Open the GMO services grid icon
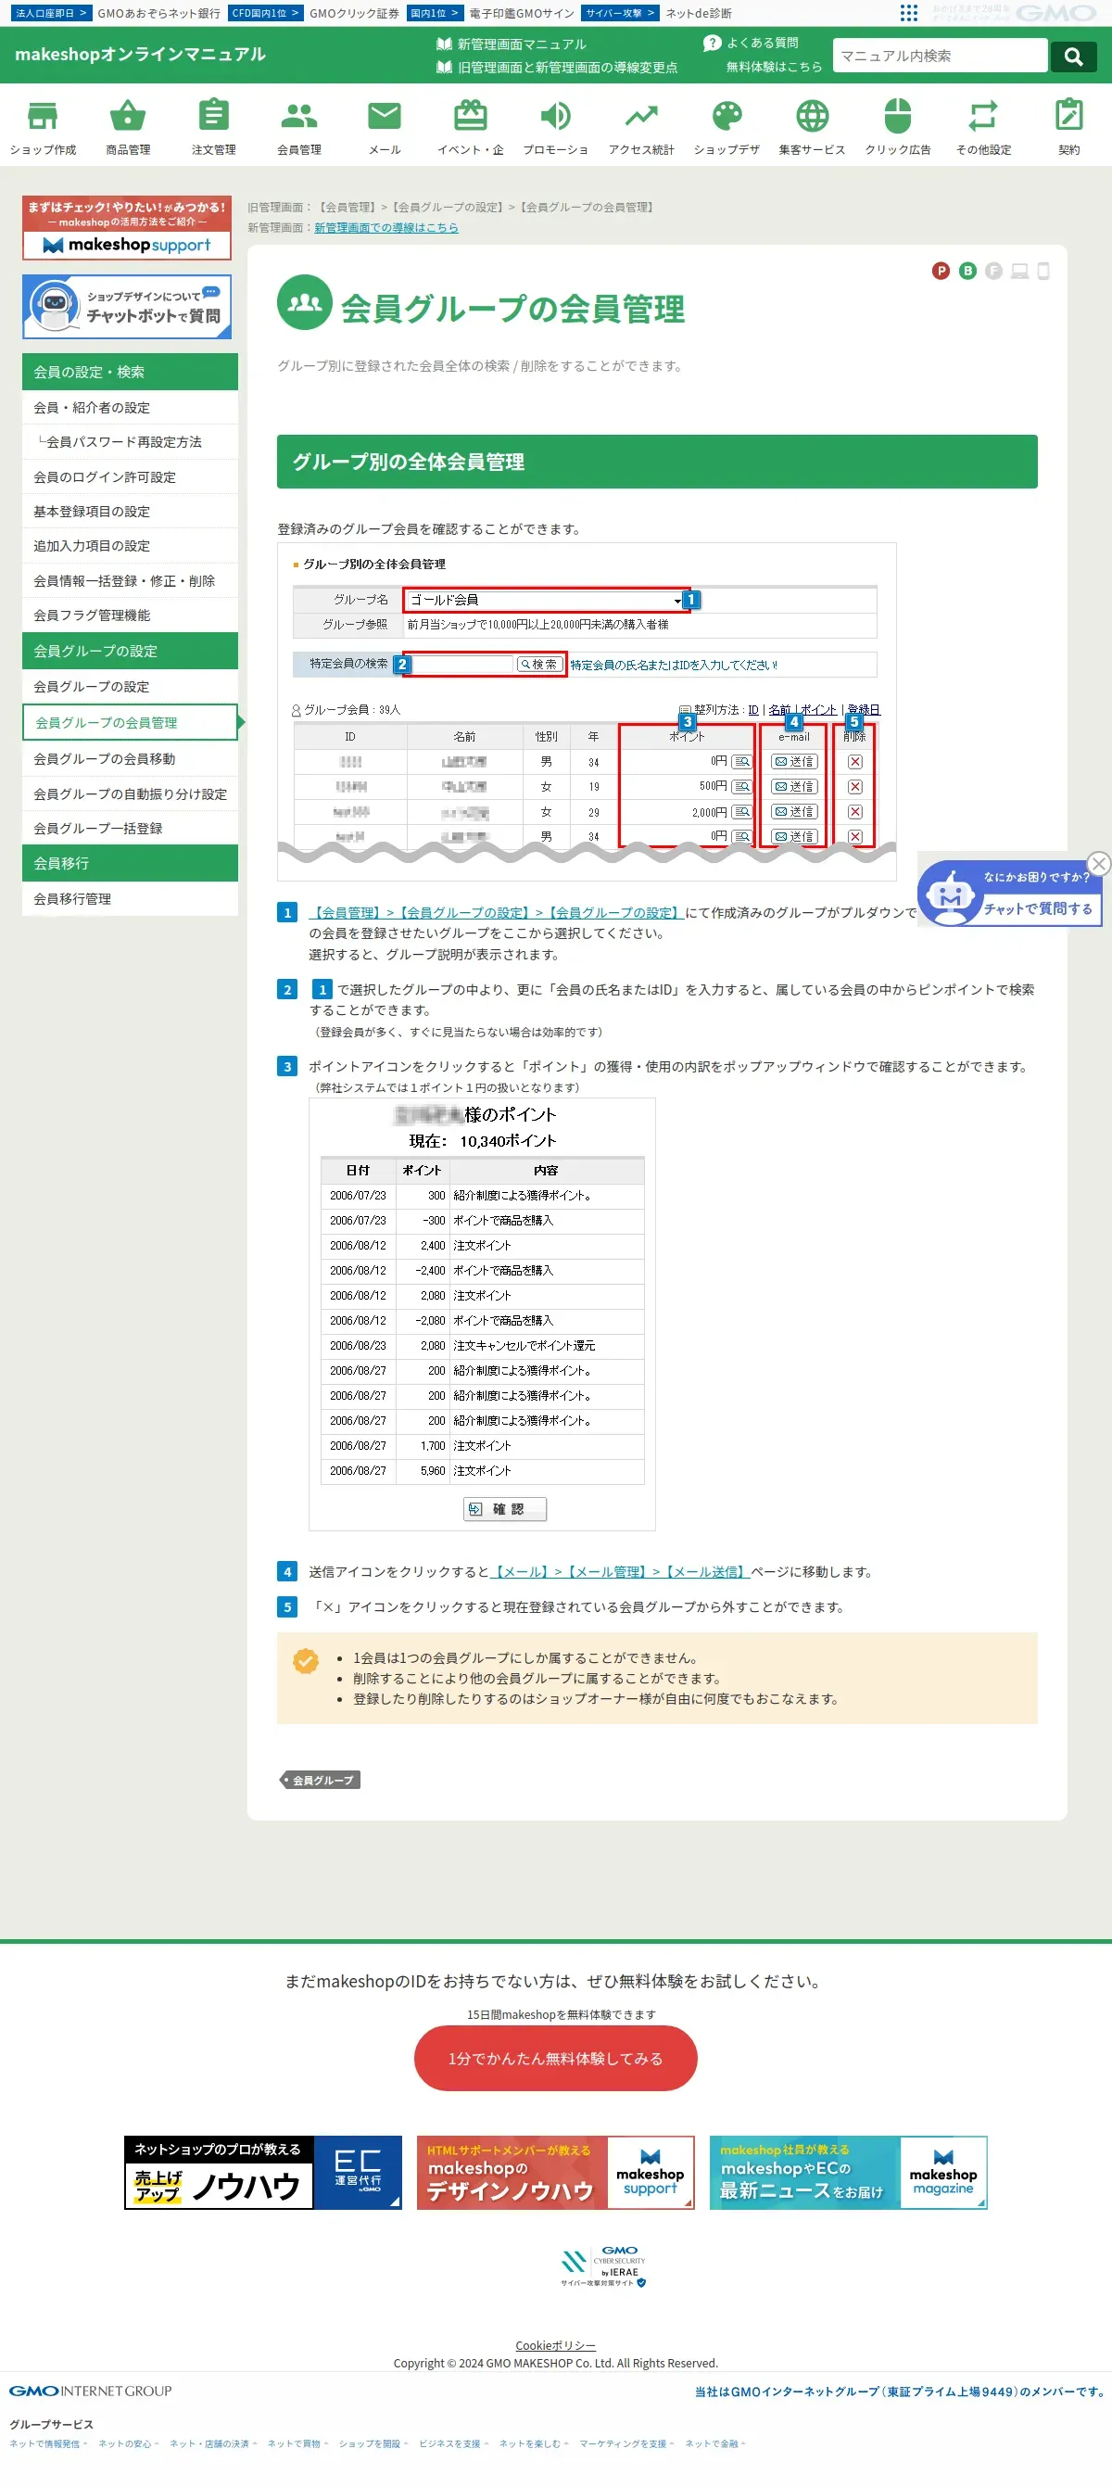 click(908, 13)
